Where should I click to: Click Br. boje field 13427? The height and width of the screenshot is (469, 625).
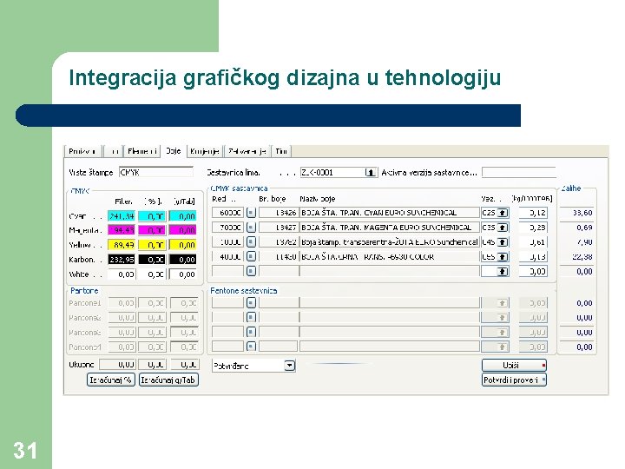point(279,228)
